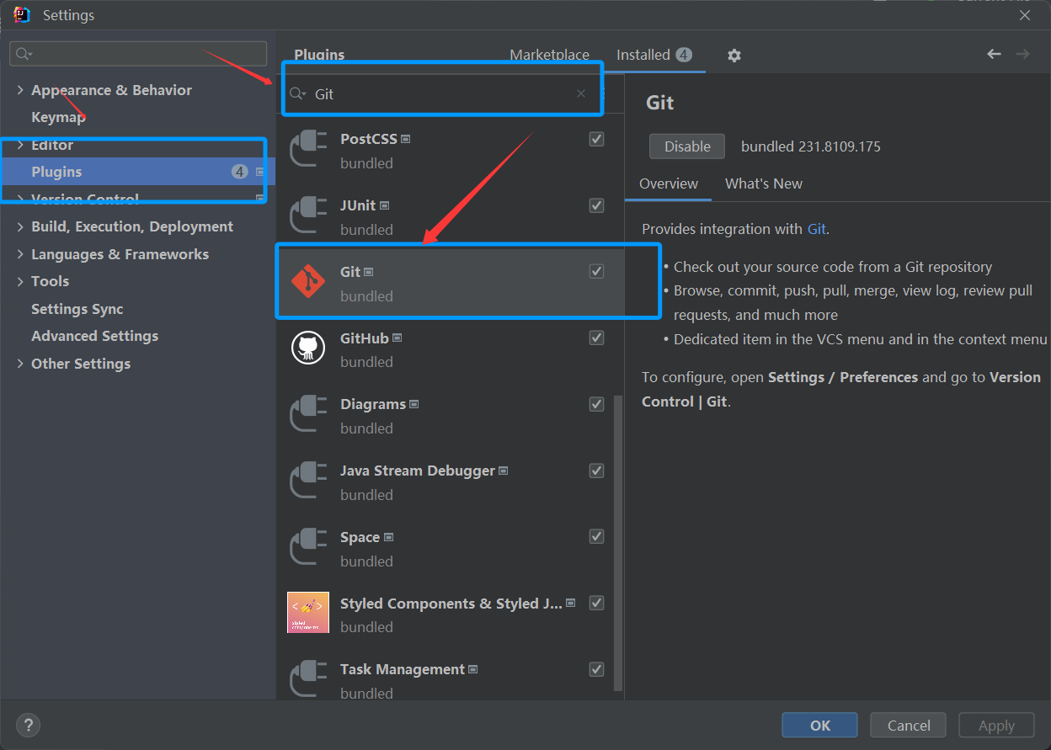Click the bundled marker icon beside Git
This screenshot has width=1051, height=750.
pyautogui.click(x=369, y=272)
